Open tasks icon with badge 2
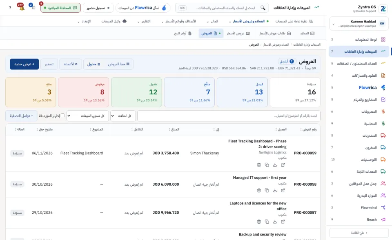This screenshot has height=240, width=392. [x=33, y=7]
